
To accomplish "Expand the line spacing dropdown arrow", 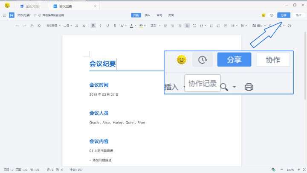I will [206, 26].
